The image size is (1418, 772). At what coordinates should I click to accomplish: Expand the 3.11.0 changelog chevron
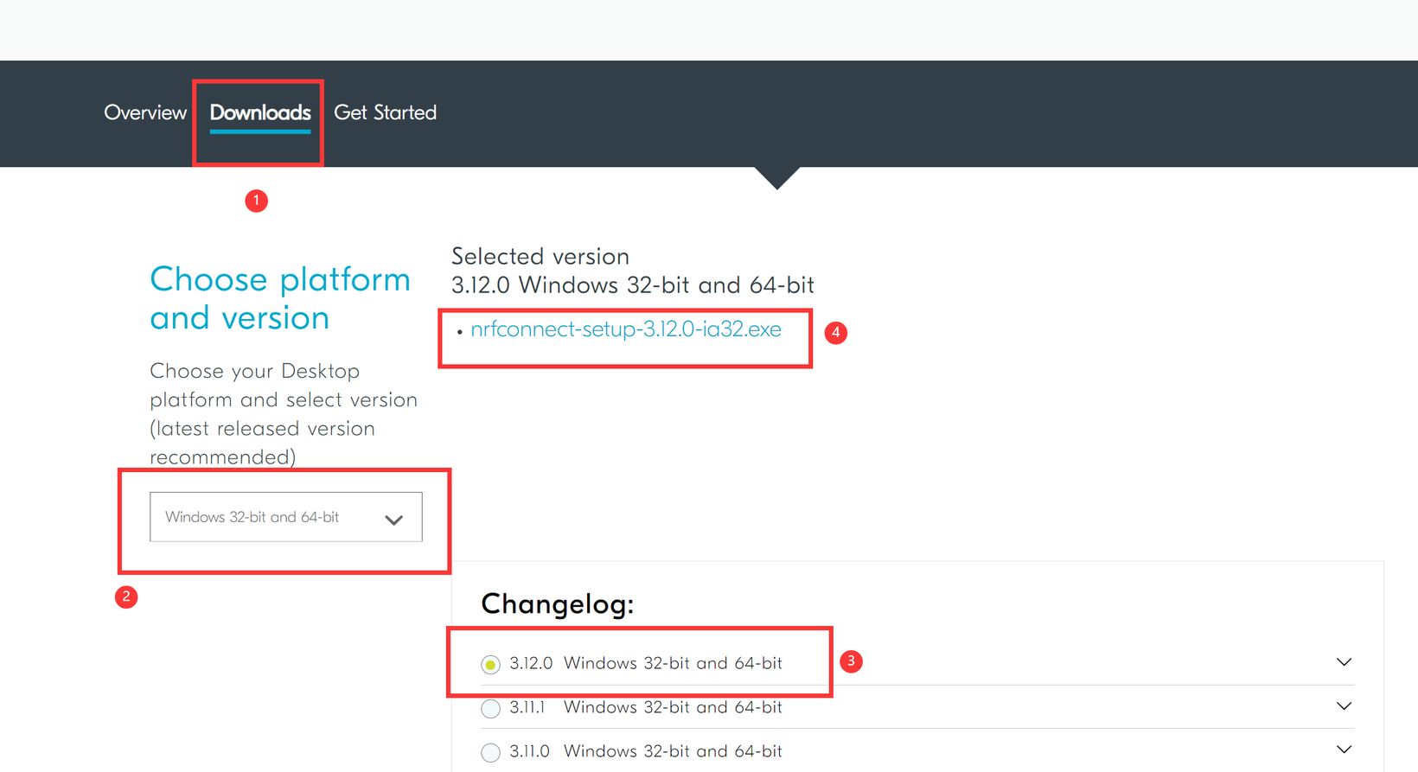click(1344, 750)
